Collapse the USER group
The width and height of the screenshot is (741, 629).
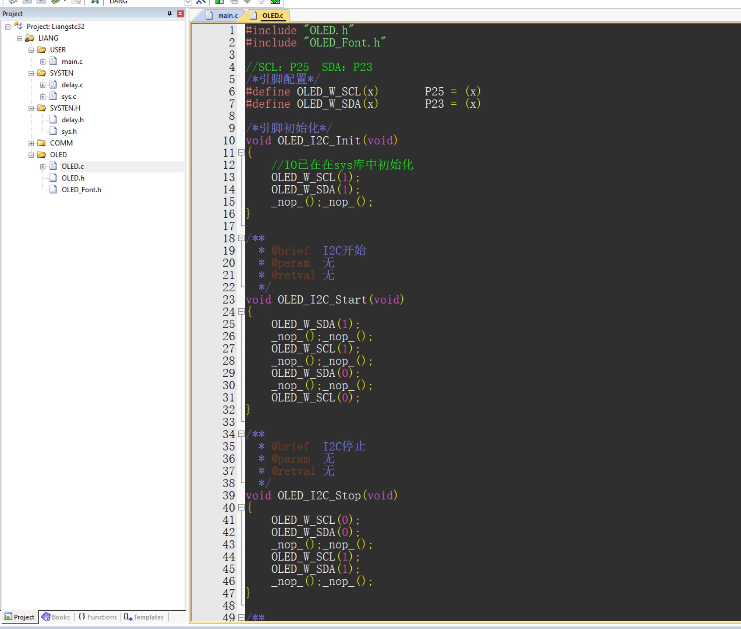(x=31, y=50)
